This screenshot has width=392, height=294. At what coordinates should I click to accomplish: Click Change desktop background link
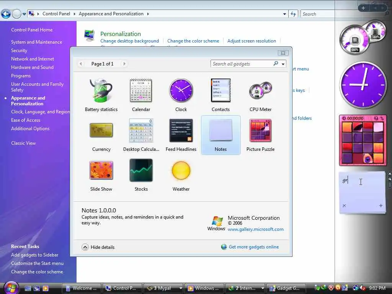tap(129, 41)
